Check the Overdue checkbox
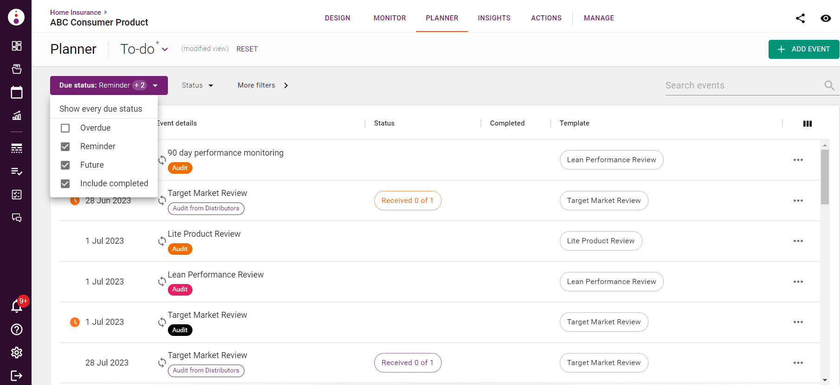Screen dimensions: 840x385 click(x=65, y=128)
